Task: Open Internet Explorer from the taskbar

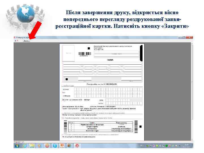Action: (x=25, y=146)
